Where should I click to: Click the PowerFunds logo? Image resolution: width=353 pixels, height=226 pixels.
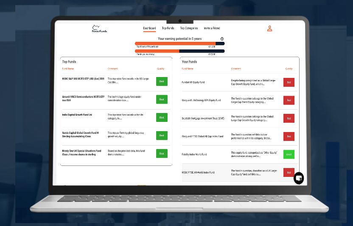[99, 29]
